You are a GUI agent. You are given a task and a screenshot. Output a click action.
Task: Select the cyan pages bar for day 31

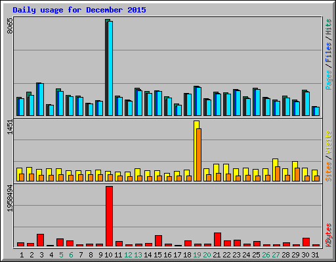[x=317, y=111]
